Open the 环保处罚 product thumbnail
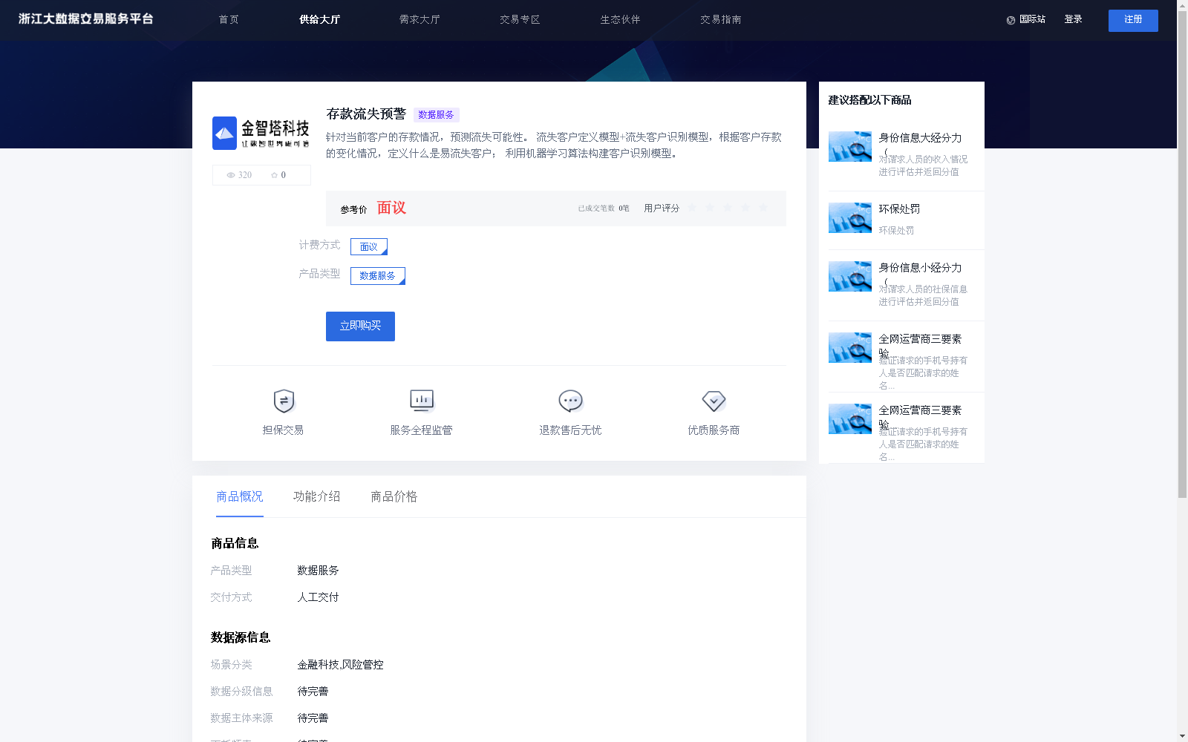The height and width of the screenshot is (742, 1188). pyautogui.click(x=850, y=217)
